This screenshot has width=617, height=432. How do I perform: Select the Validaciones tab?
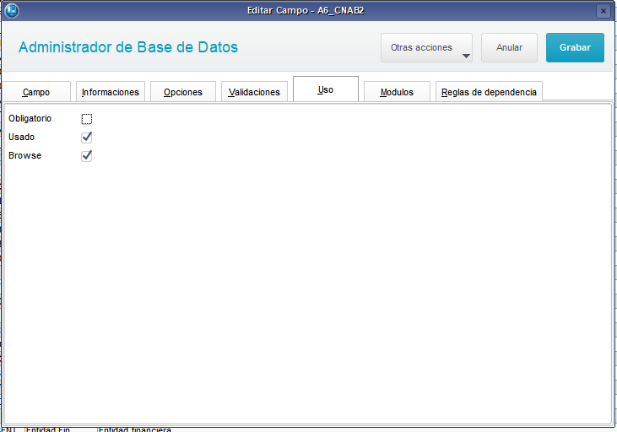[x=254, y=92]
